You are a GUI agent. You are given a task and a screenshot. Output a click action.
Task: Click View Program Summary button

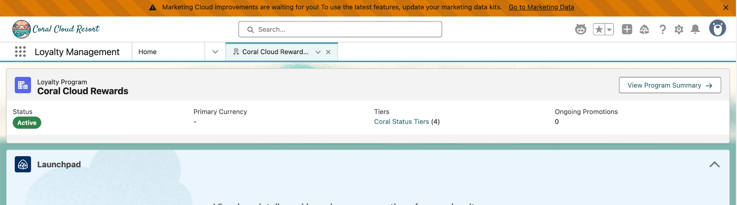click(x=669, y=85)
